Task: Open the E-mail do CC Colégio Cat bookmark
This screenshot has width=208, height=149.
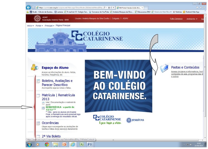Action: pyautogui.click(x=76, y=12)
